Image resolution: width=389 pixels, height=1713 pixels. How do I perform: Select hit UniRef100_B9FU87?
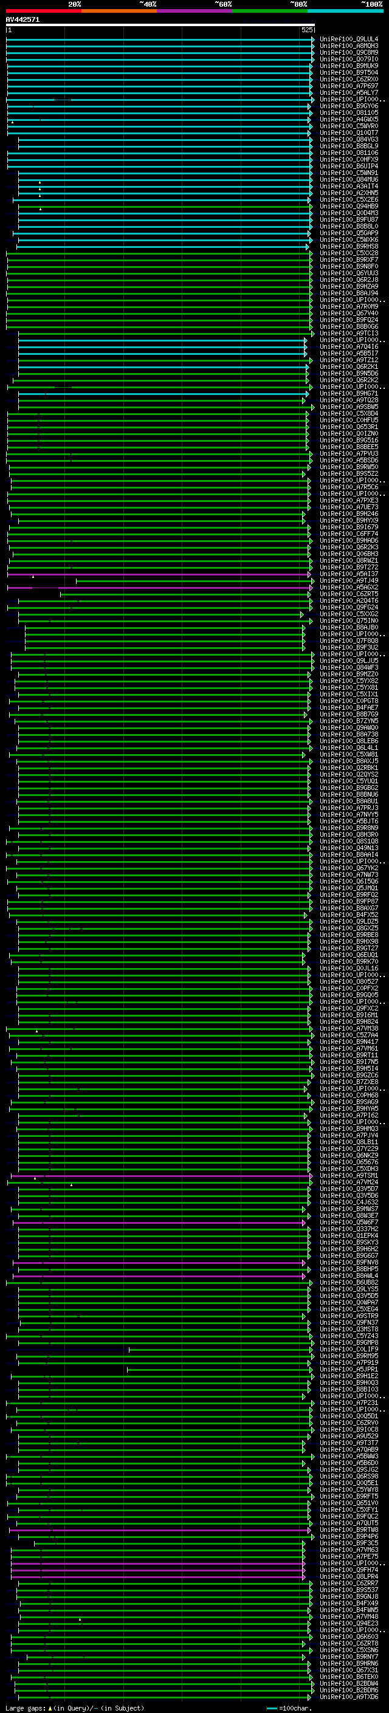pos(348,219)
